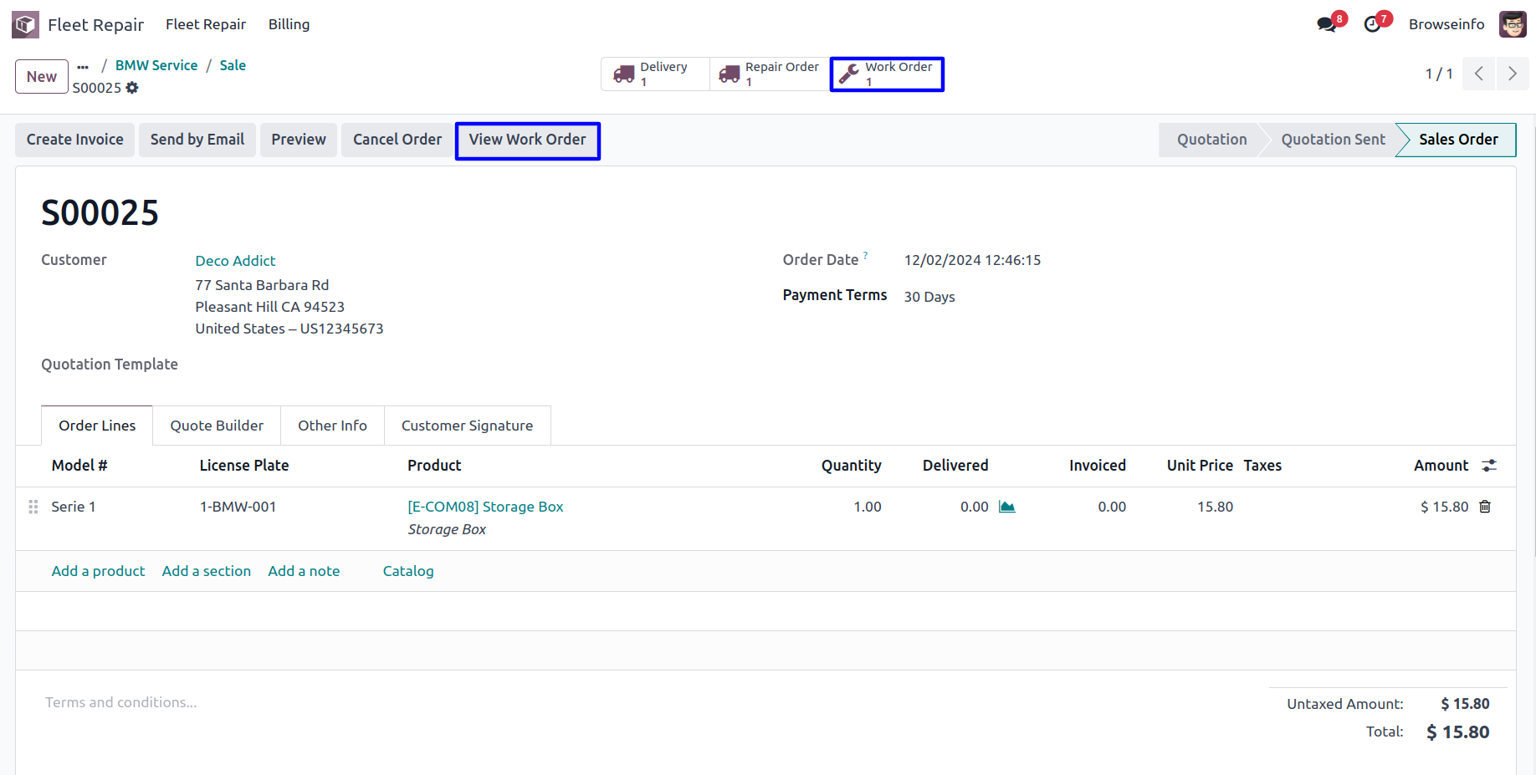Click the gear icon next to S00025
This screenshot has height=775, width=1536.
[132, 88]
